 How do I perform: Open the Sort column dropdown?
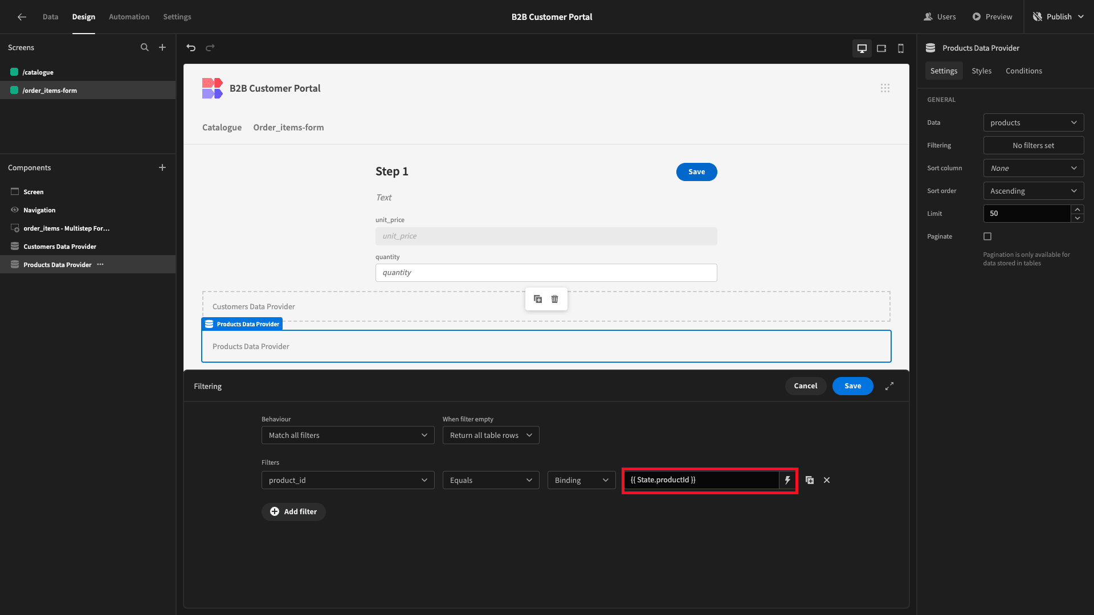(1034, 168)
